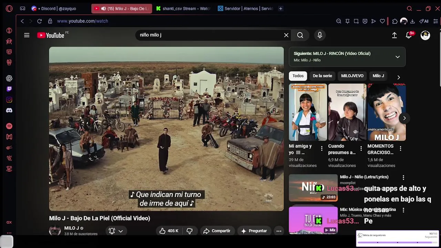Open Twitch from the browser sidebar
Screen dimensions: 441x248
9,89
